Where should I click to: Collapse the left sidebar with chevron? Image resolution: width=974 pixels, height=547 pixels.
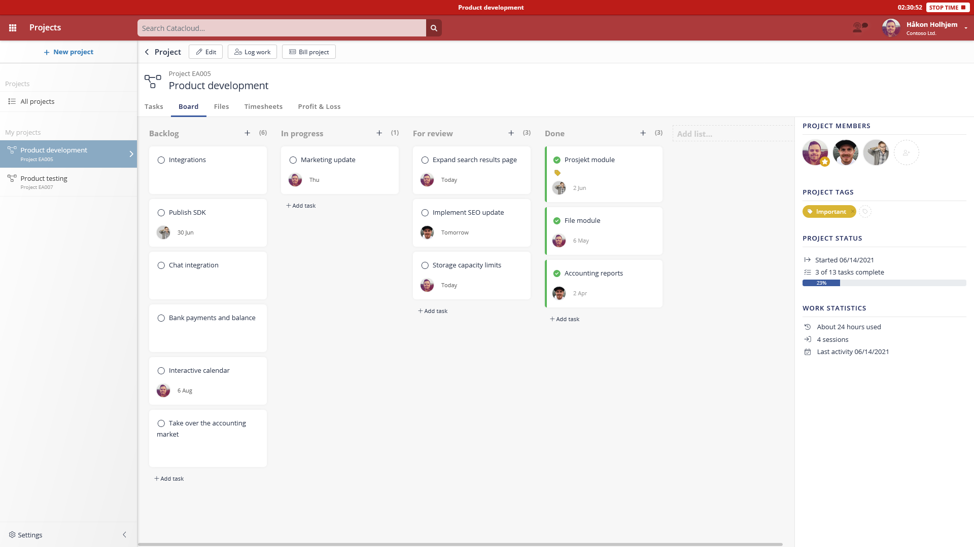tap(124, 535)
